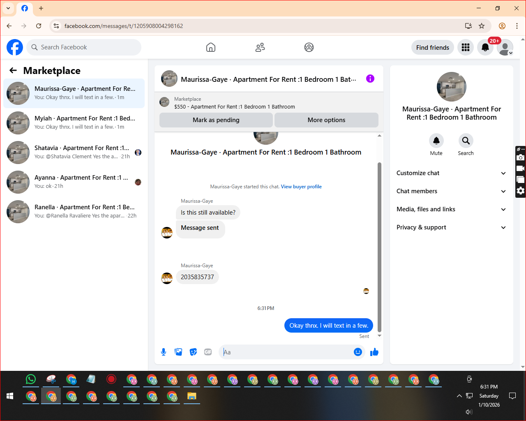The width and height of the screenshot is (526, 421).
Task: Choose a GIF icon
Action: pos(208,352)
